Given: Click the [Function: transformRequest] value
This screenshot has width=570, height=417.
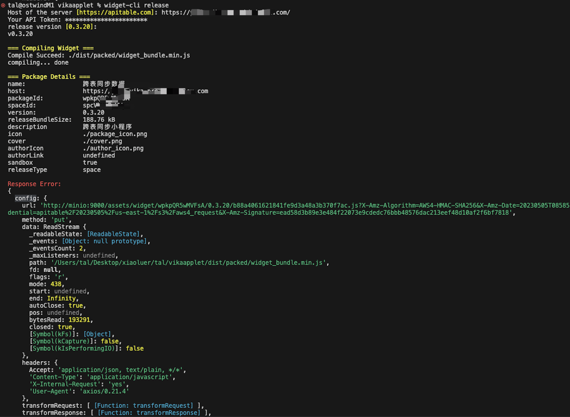Looking at the screenshot, I should (144, 406).
